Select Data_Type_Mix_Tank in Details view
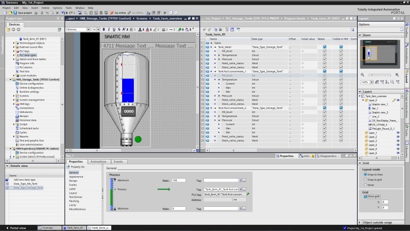Viewport: 410px width, 231px height. [x=25, y=184]
